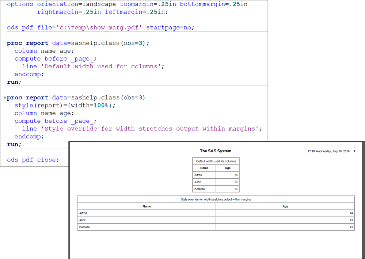Click 'Default width used for columns' cell in PDF table

point(216,161)
